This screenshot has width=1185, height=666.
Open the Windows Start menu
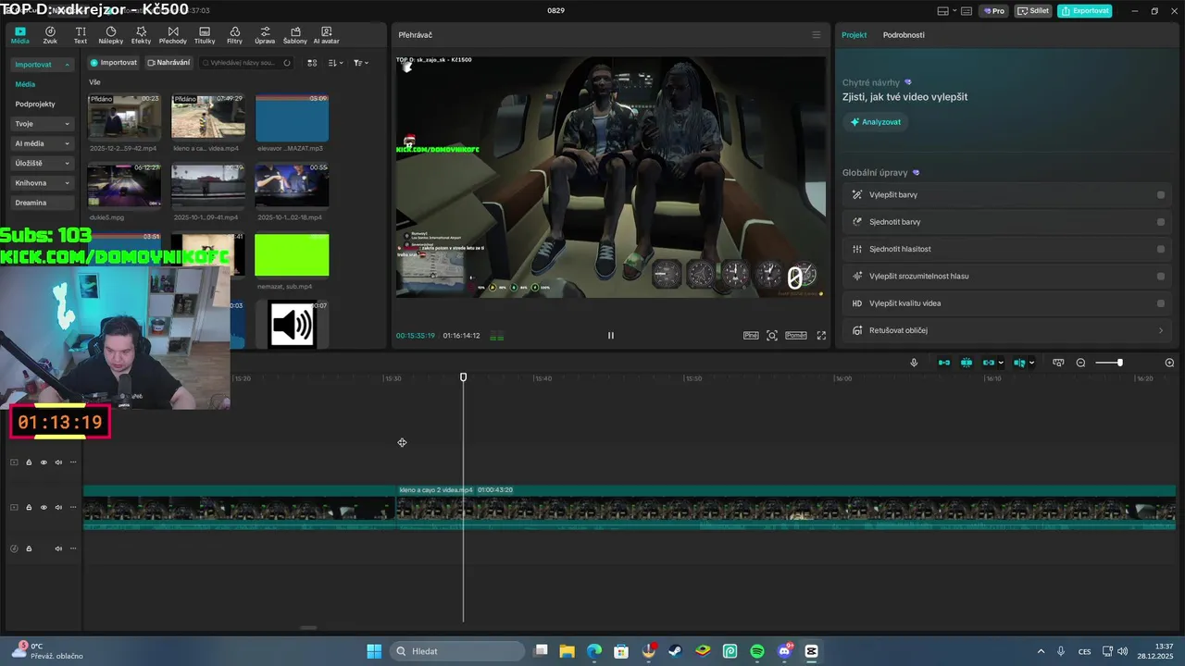tap(374, 651)
